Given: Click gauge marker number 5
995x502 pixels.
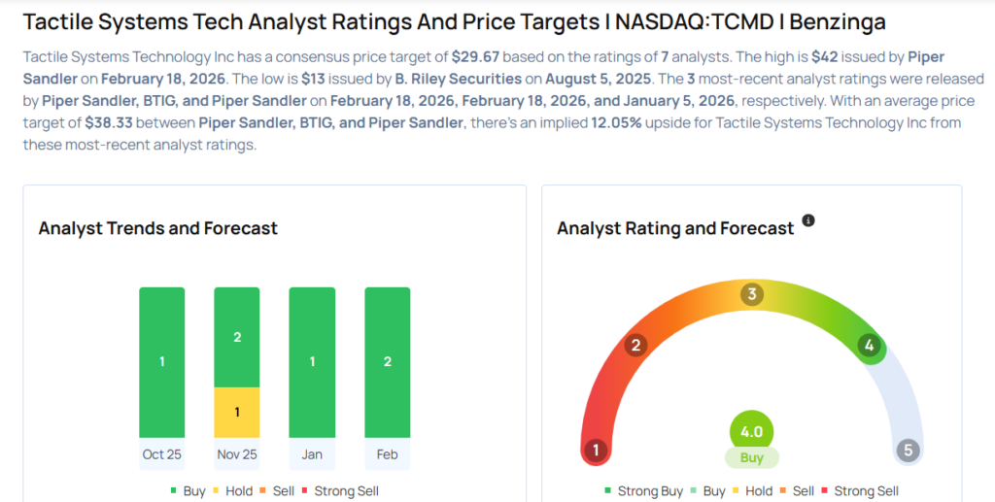Looking at the screenshot, I should pos(908,451).
